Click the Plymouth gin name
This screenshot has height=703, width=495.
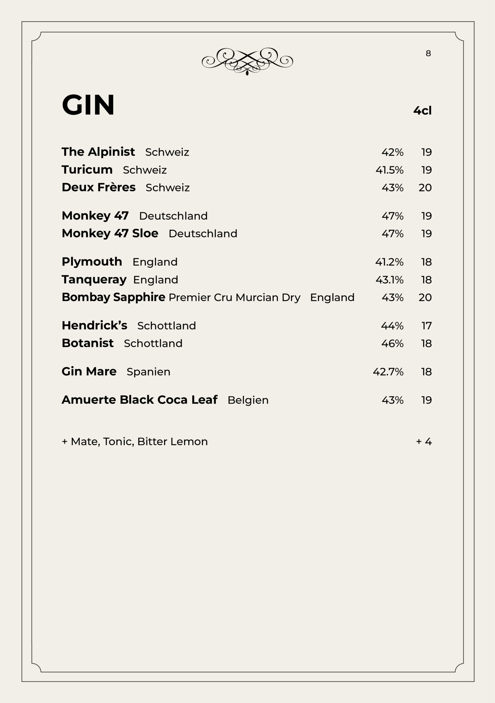pyautogui.click(x=92, y=262)
